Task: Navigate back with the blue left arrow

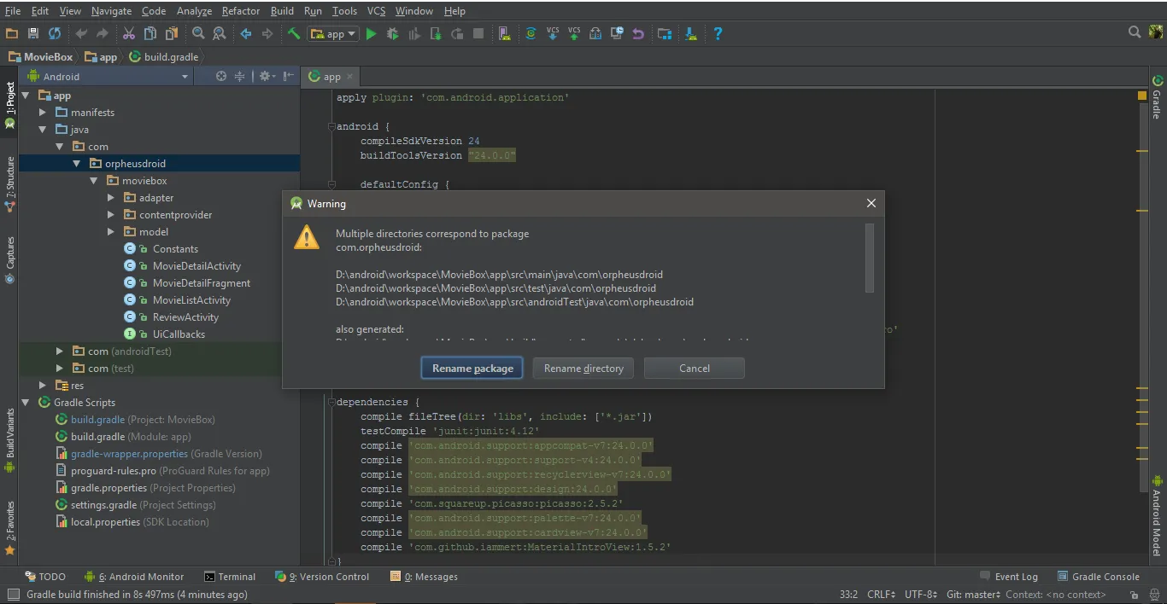Action: (x=246, y=33)
